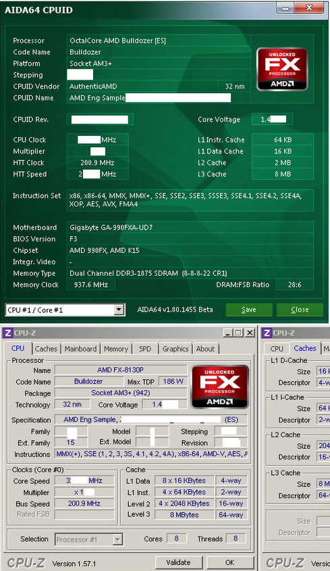Switch to the About tab
The width and height of the screenshot is (330, 571).
click(205, 349)
